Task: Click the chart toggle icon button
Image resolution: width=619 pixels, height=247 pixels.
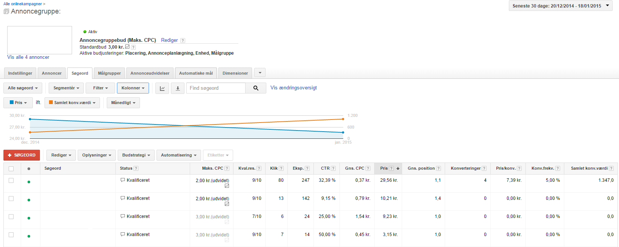Action: coord(162,88)
